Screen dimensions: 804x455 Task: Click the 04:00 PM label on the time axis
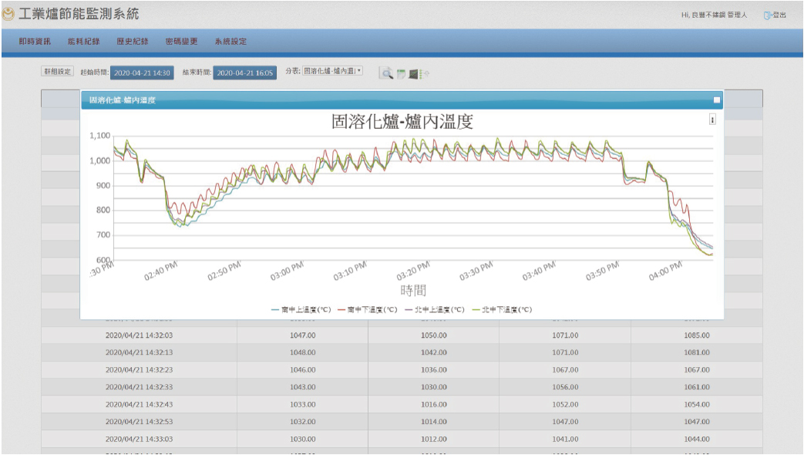[665, 271]
